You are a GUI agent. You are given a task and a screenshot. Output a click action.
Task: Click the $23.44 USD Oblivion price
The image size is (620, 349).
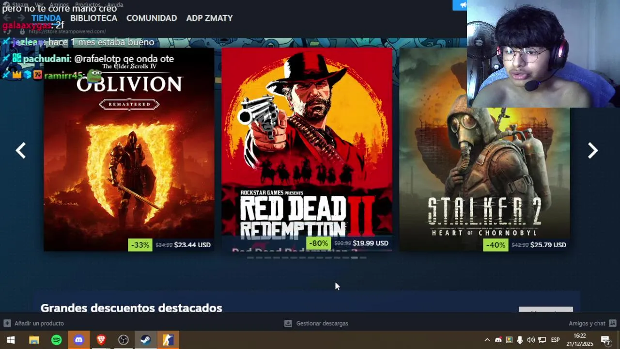(192, 245)
